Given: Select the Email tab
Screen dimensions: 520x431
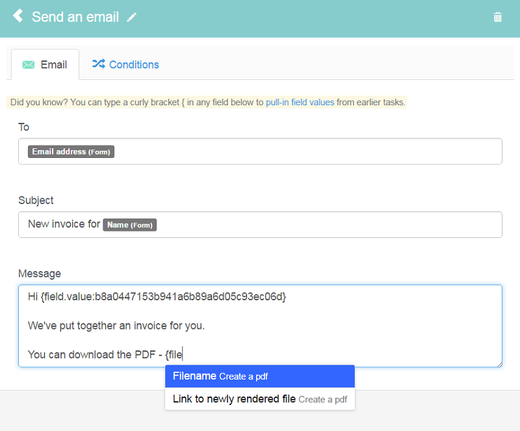Looking at the screenshot, I should tap(45, 65).
